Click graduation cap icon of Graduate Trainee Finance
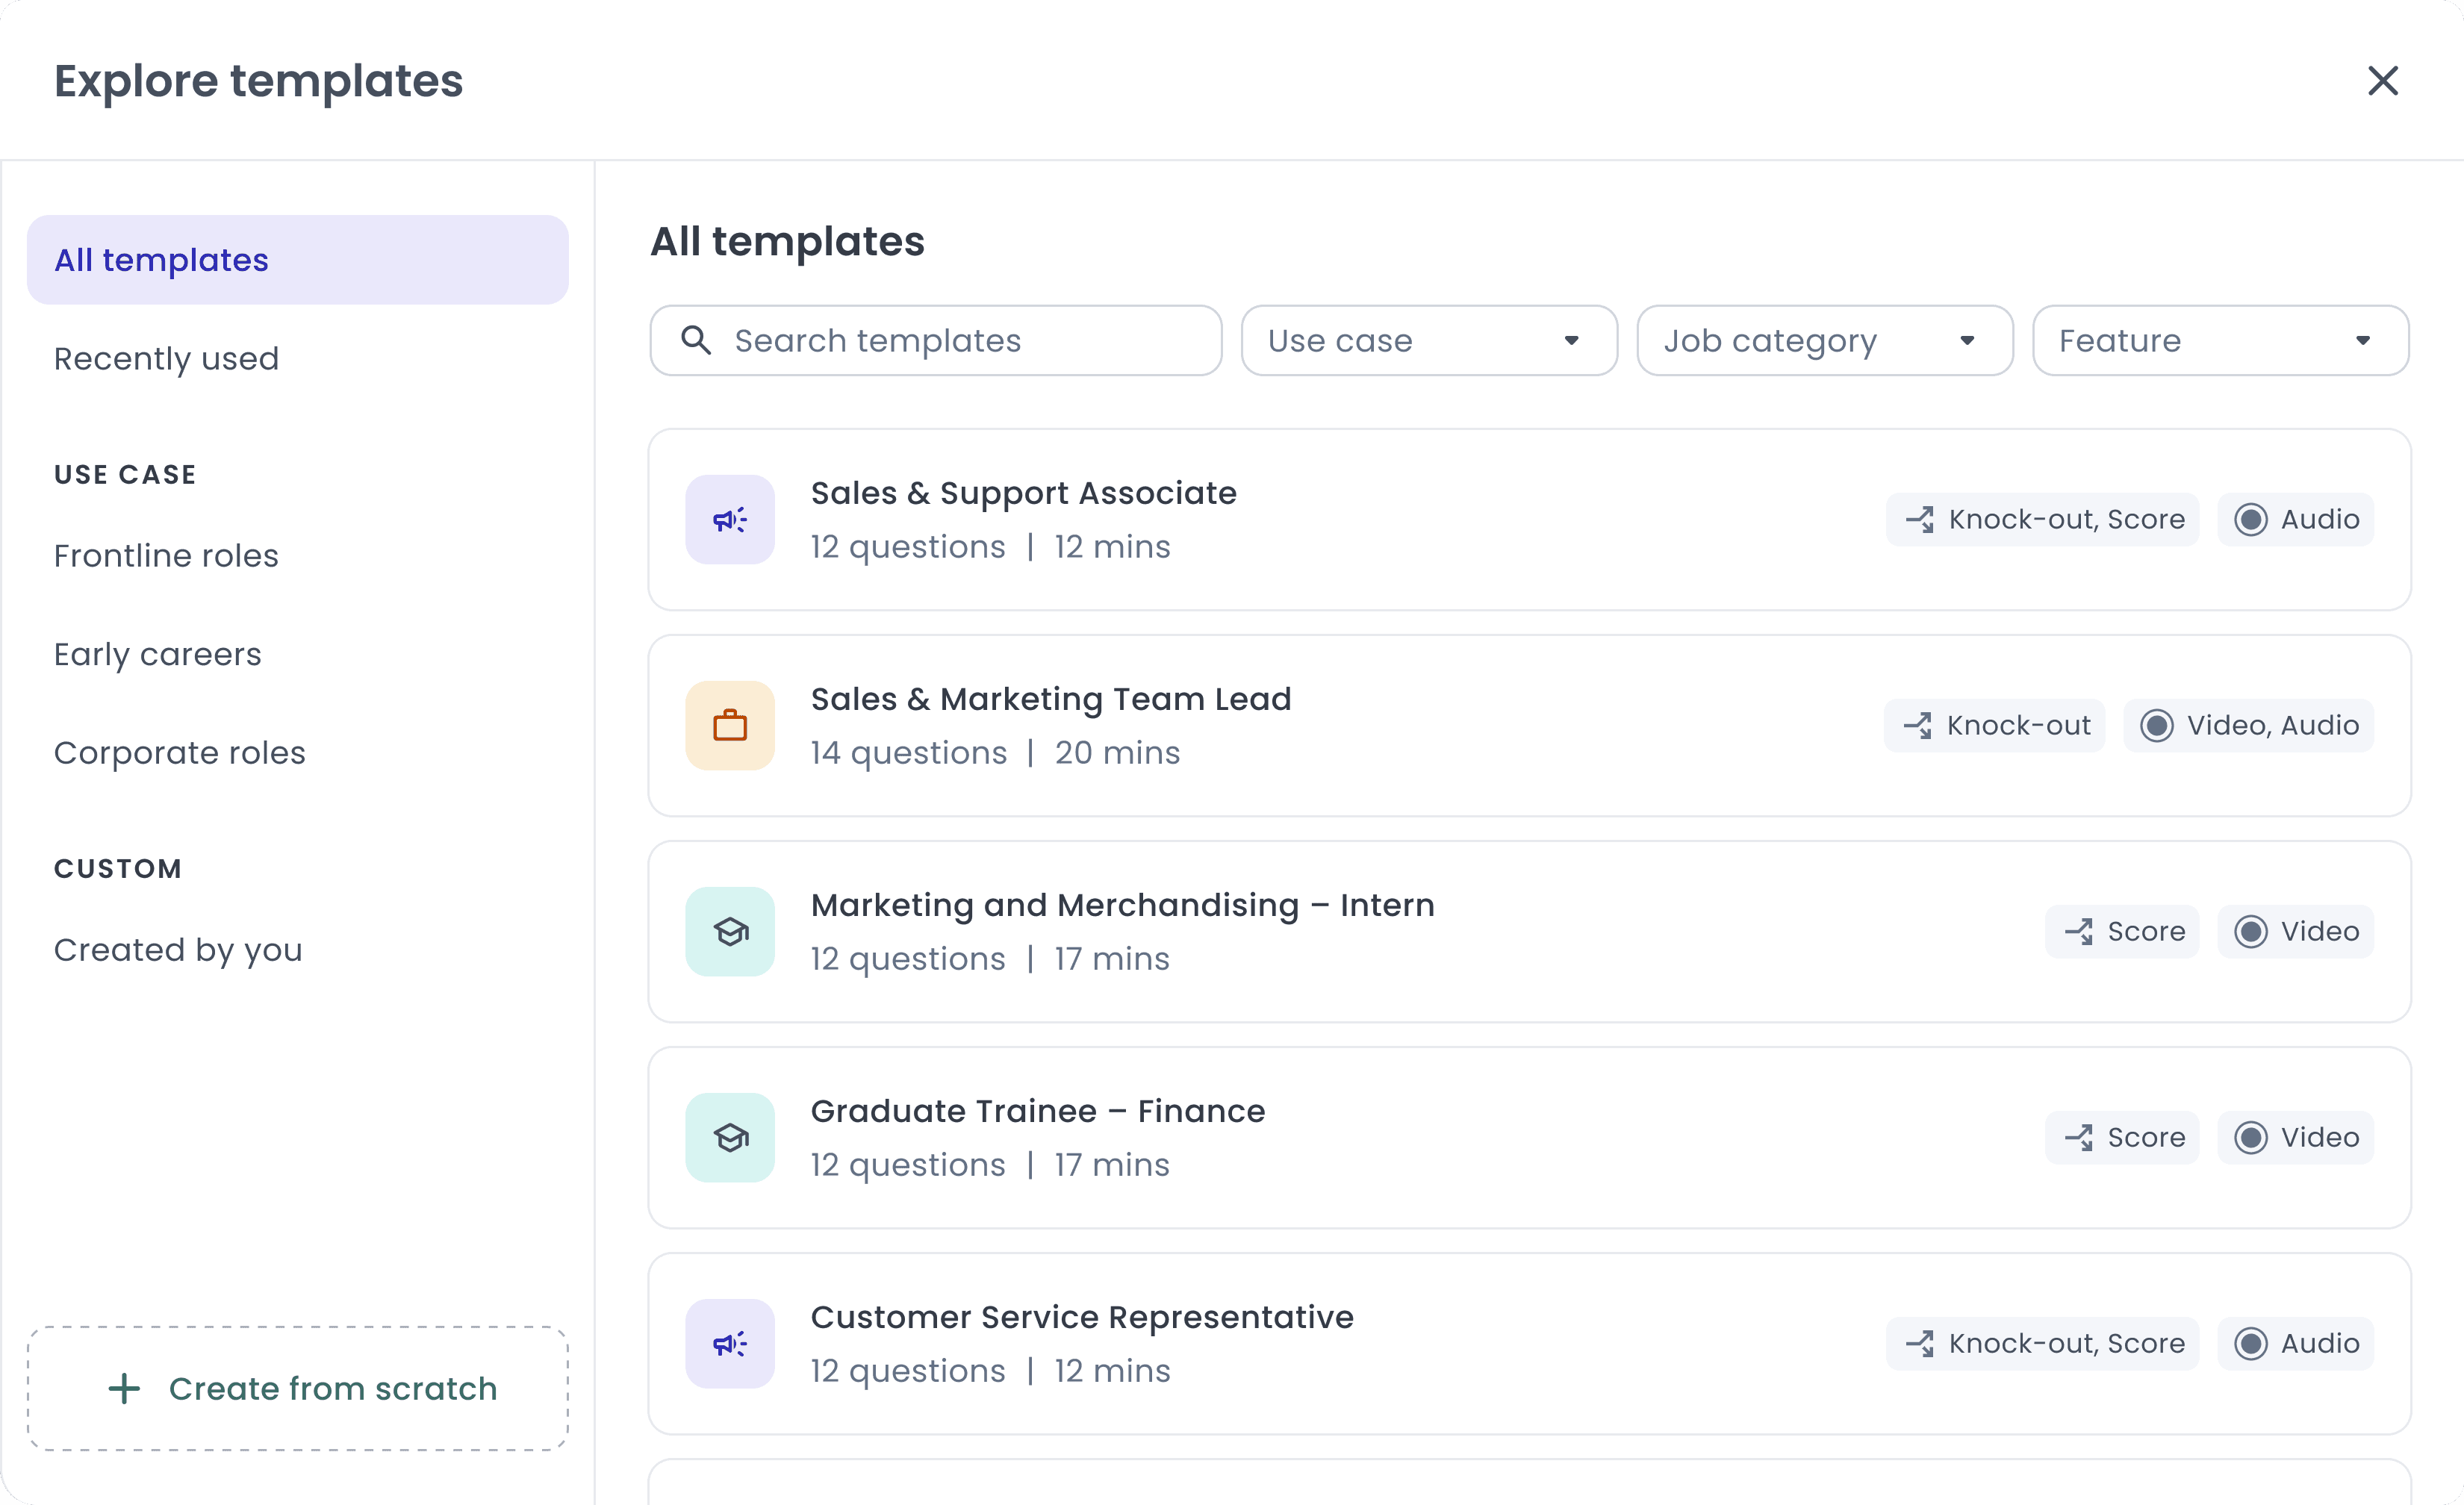 click(x=729, y=1137)
